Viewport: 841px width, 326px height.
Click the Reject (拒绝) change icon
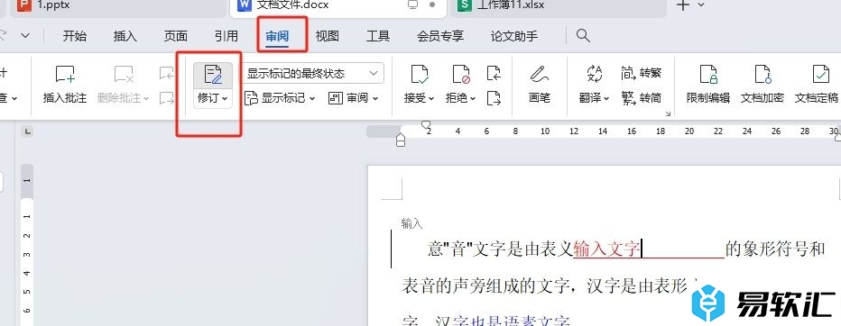coord(461,75)
